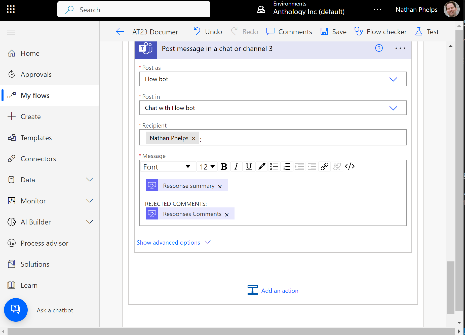465x335 pixels.
Task: Decrease indent in message editor
Action: click(312, 166)
